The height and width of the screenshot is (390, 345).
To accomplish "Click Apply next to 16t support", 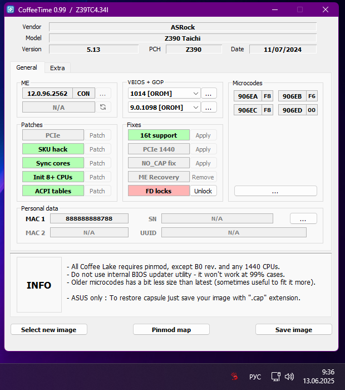I will pos(203,135).
